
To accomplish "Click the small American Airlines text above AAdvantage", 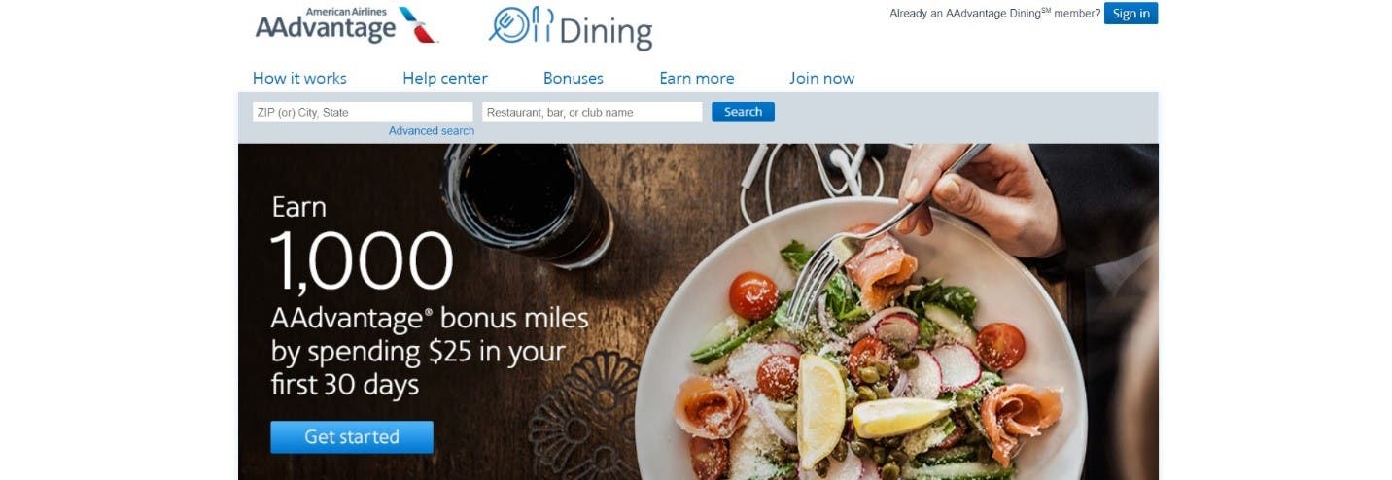I will pos(346,12).
